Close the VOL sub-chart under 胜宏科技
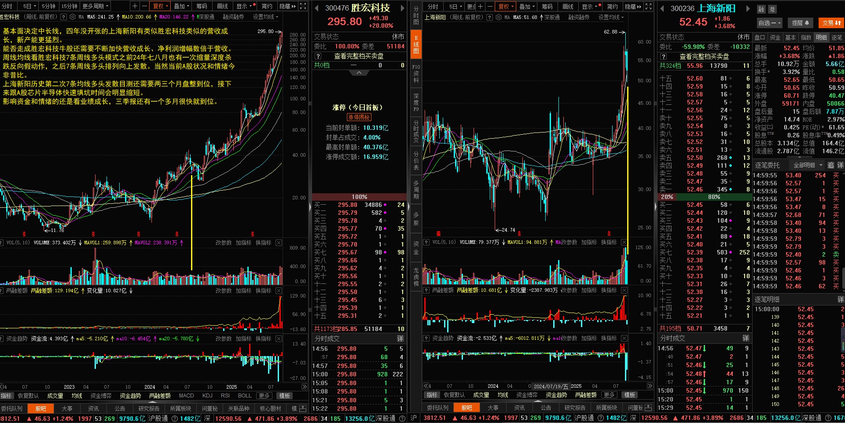845x423 pixels. [x=279, y=243]
